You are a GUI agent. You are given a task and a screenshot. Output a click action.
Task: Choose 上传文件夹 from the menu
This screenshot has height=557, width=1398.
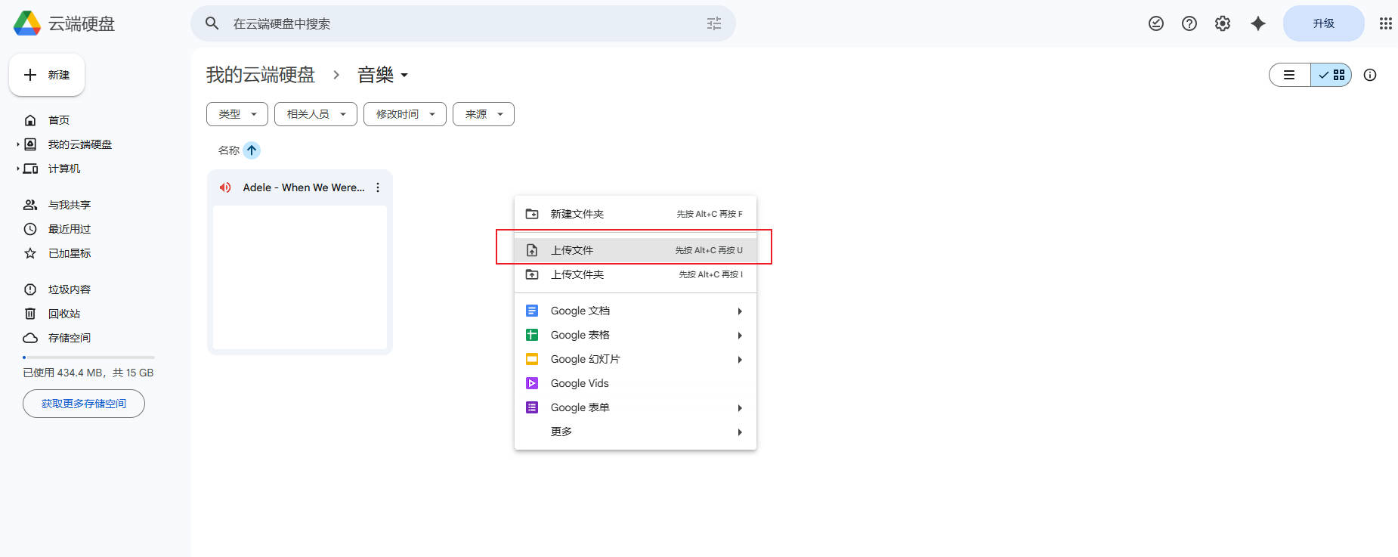point(636,274)
